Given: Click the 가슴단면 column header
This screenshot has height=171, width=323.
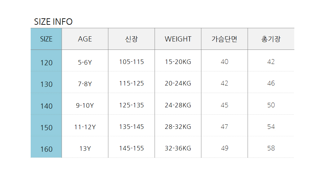Looking at the screenshot, I should pos(224,39).
